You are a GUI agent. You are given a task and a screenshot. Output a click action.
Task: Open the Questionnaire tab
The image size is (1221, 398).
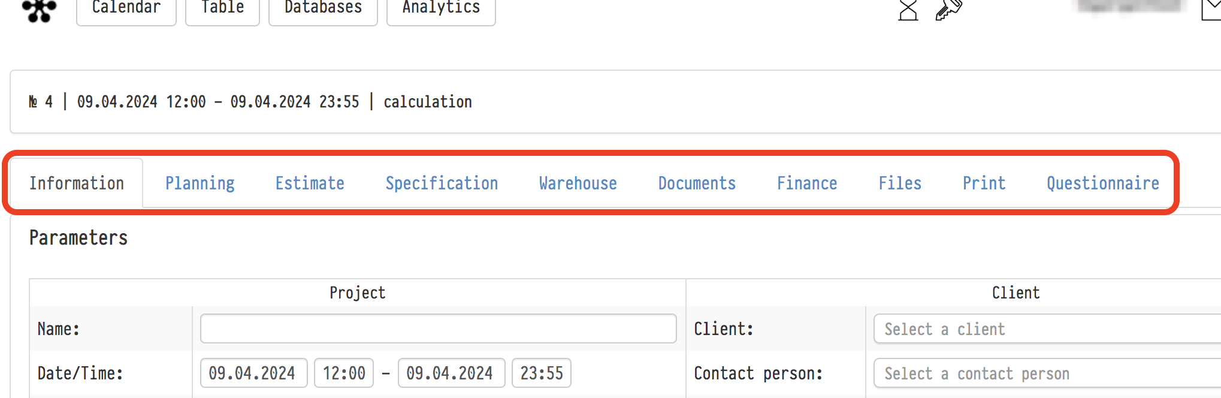point(1102,183)
